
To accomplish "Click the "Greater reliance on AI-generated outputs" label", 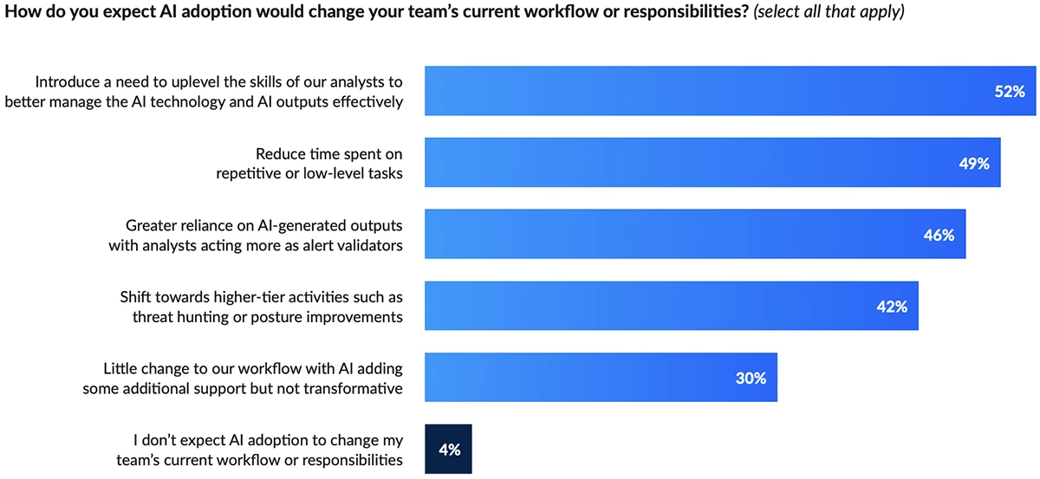I will pyautogui.click(x=256, y=235).
